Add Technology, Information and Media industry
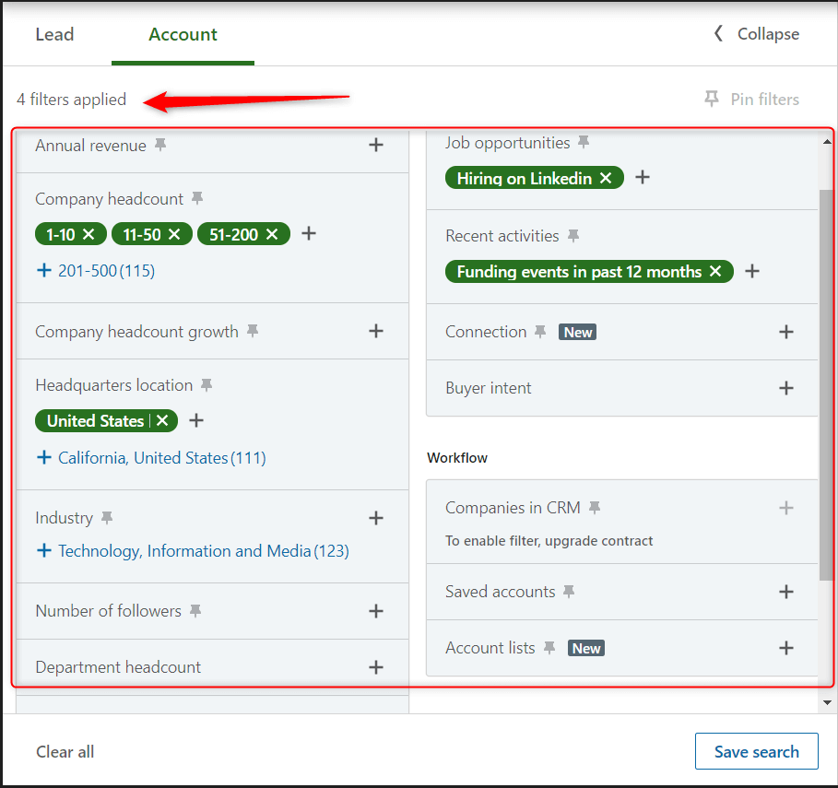Viewport: 838px width, 788px height. 193,550
